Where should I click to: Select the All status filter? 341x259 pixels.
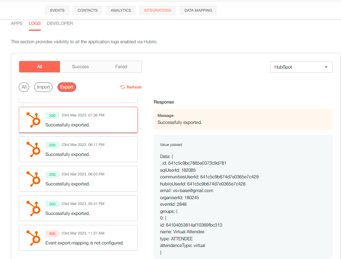(x=40, y=67)
